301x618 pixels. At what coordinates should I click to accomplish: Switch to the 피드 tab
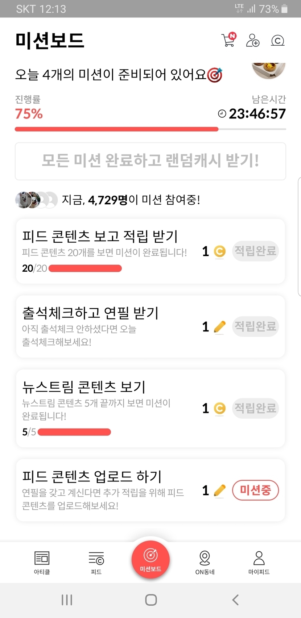tap(96, 562)
